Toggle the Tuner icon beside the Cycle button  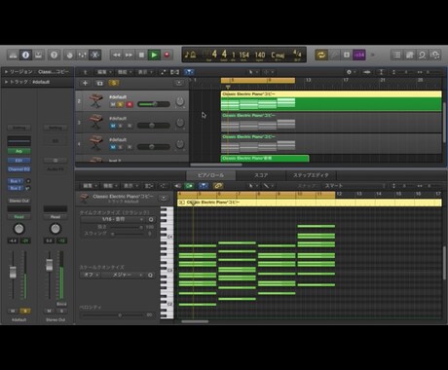click(x=334, y=55)
